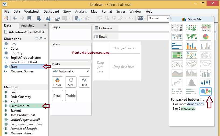Open the Show Me toolbar button dropdown arrow
Viewport: 220px width, 136px height.
(145, 18)
